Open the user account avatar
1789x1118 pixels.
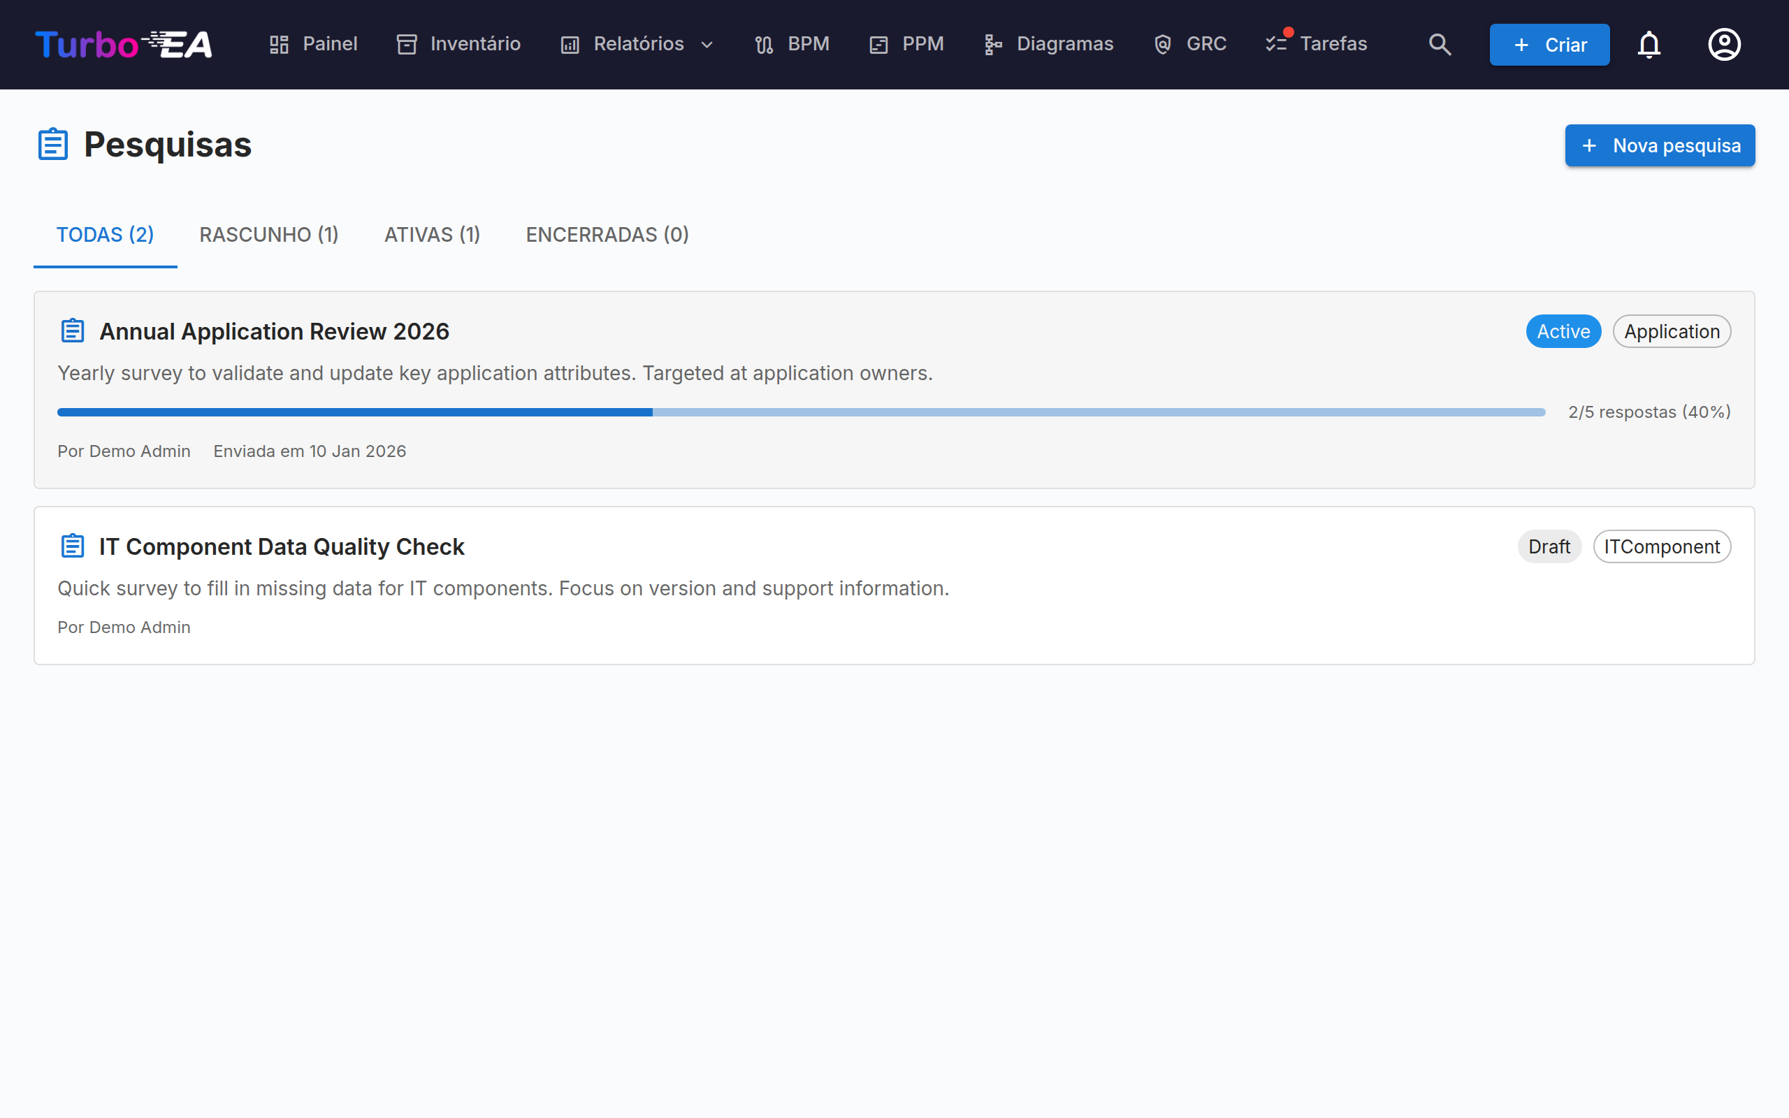click(1724, 44)
